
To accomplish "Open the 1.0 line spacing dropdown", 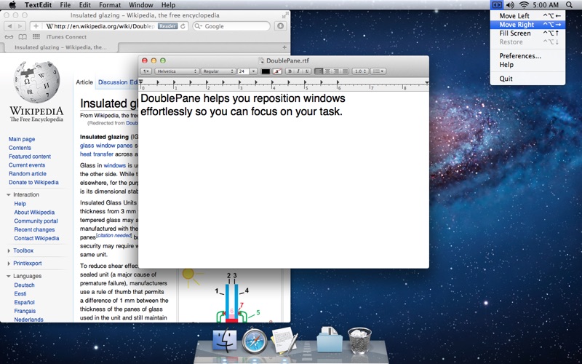I will (360, 71).
